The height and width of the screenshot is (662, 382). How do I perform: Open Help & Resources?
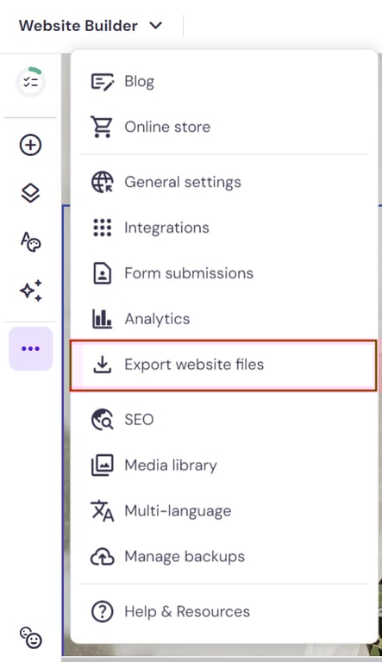point(187,612)
